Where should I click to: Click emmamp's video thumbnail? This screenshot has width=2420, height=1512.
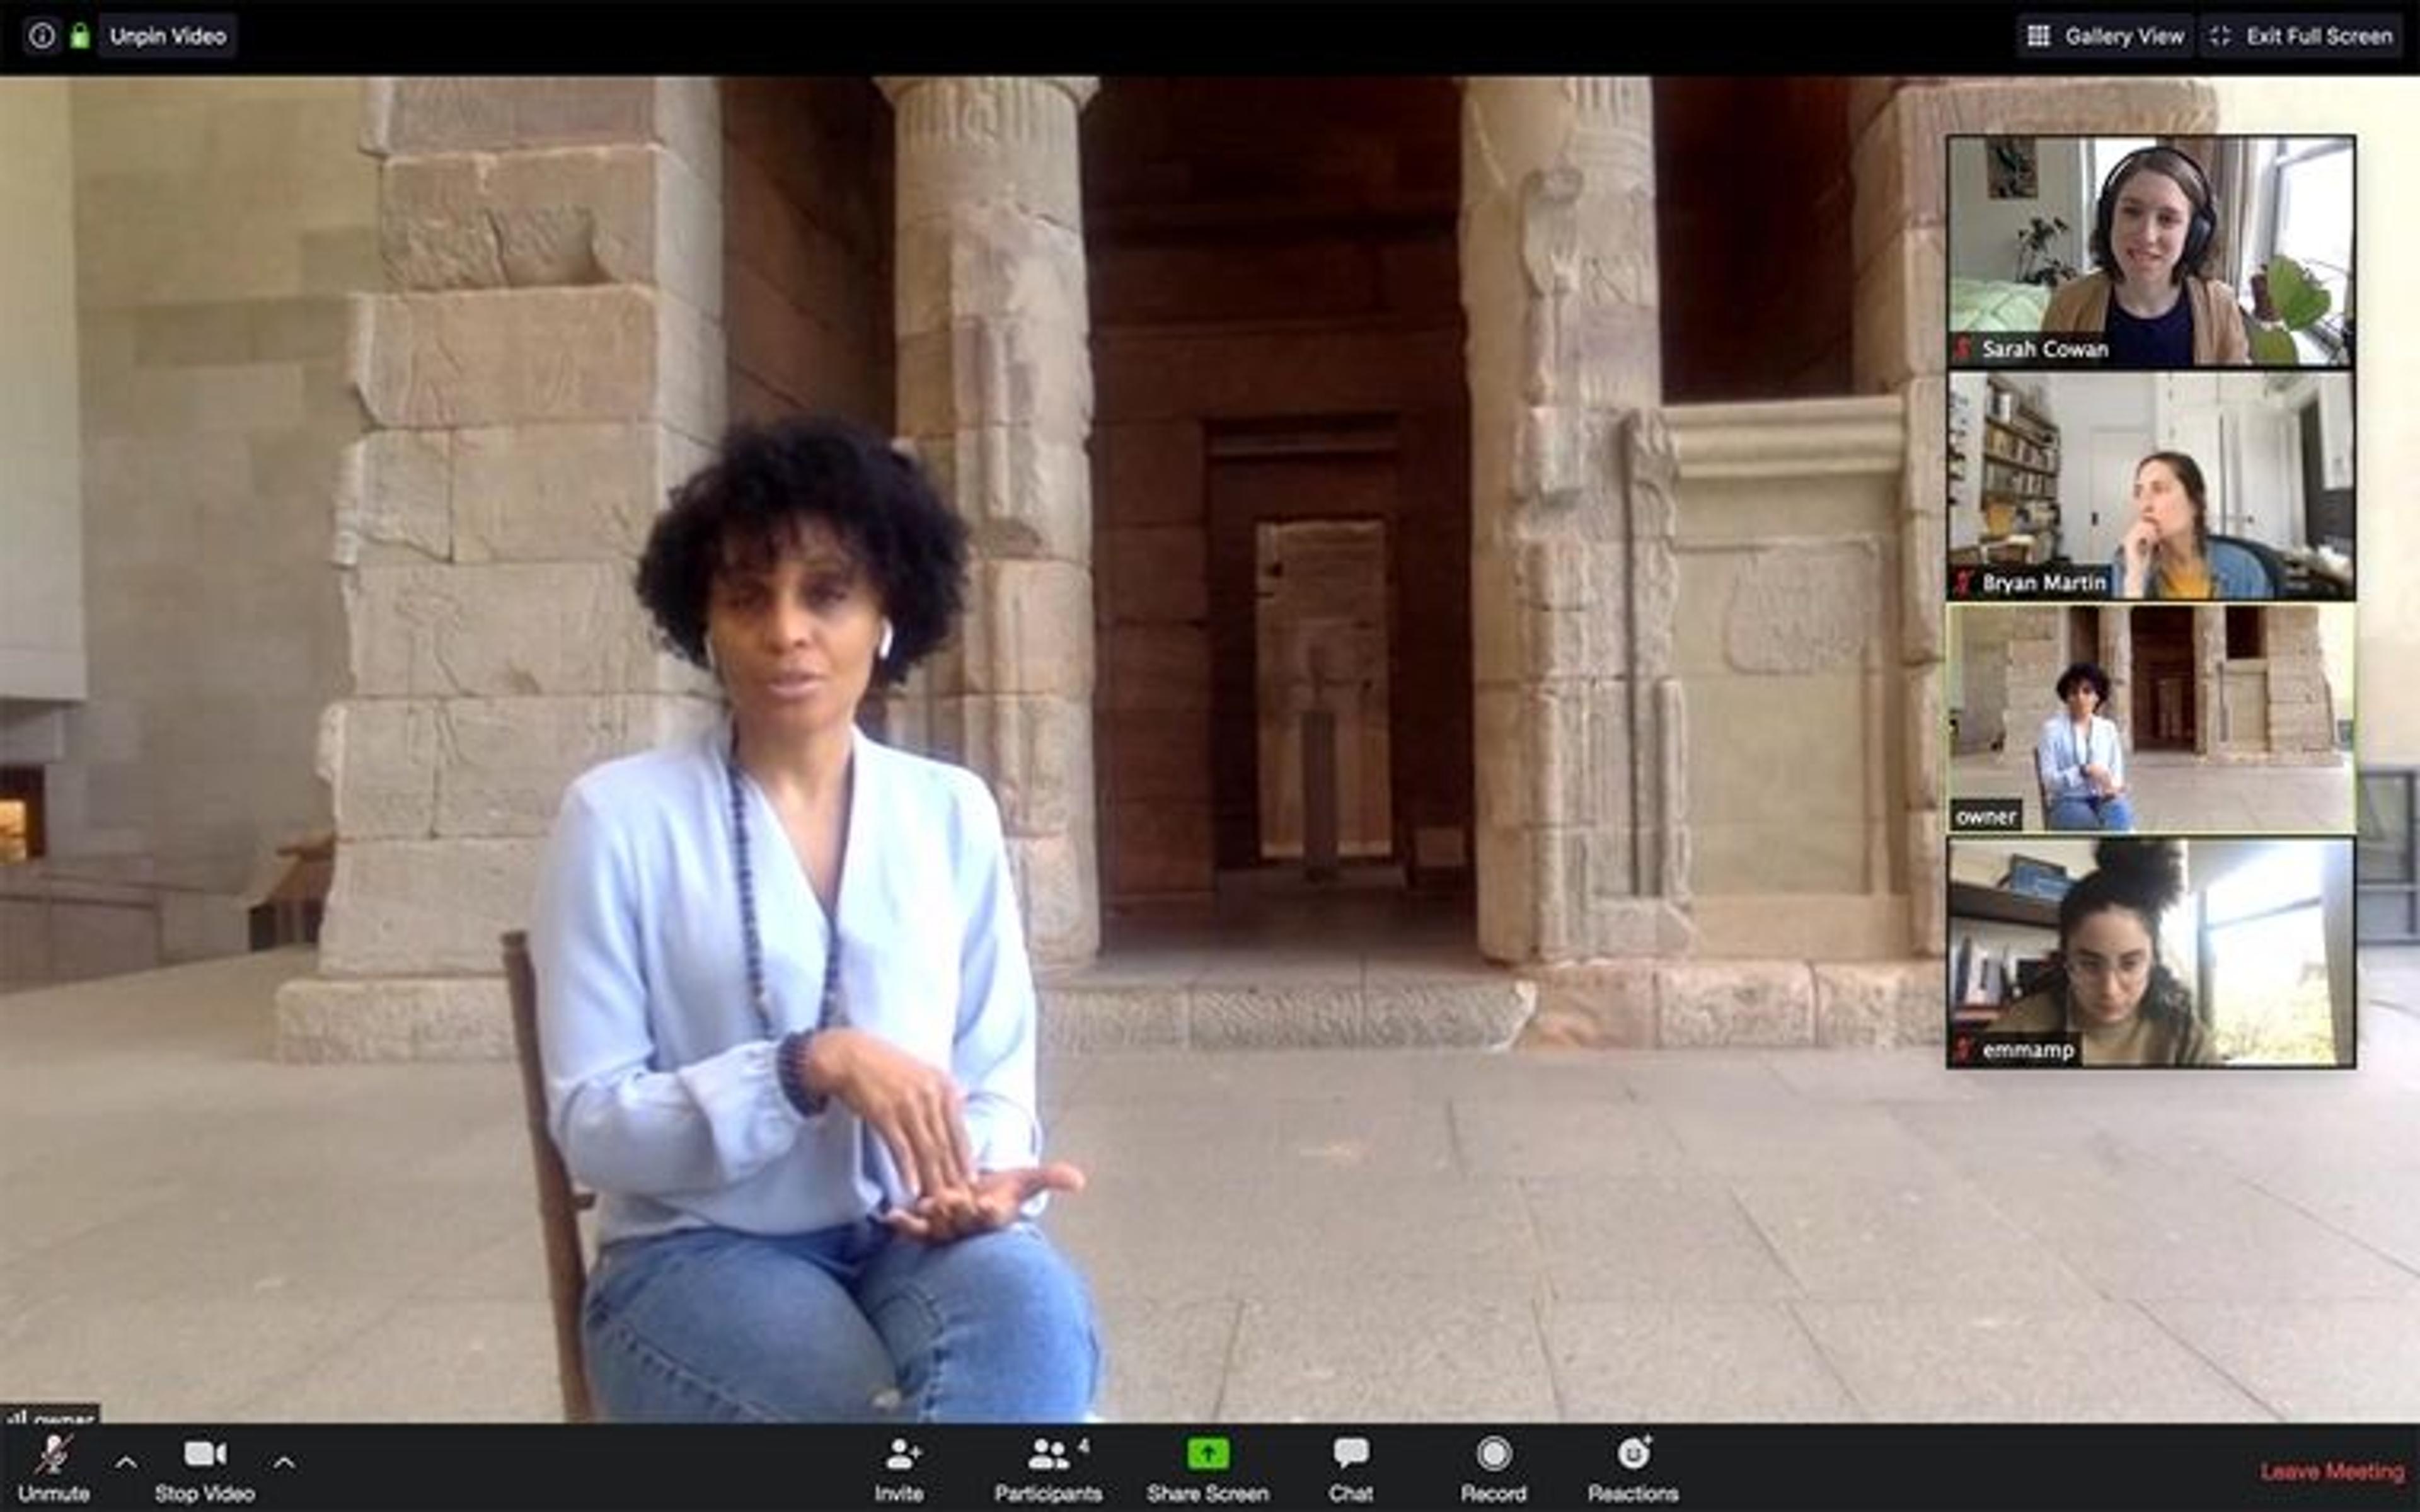2150,952
